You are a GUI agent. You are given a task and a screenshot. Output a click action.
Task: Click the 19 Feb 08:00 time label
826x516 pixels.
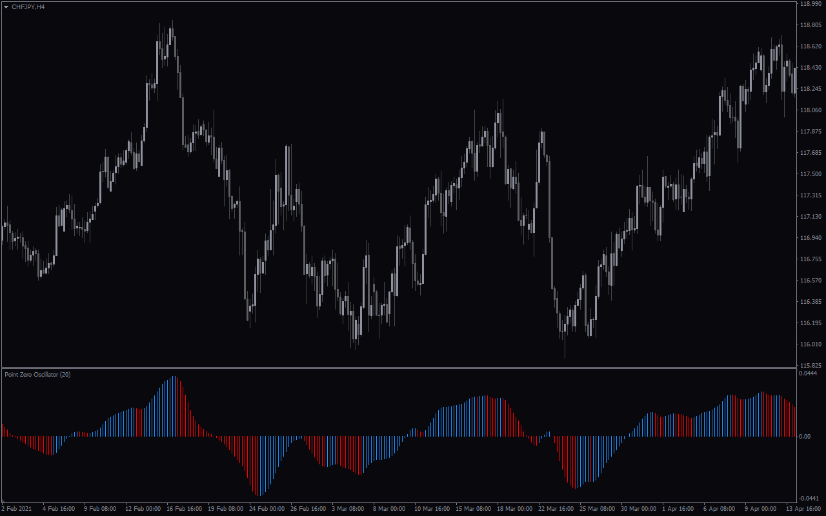(x=225, y=509)
